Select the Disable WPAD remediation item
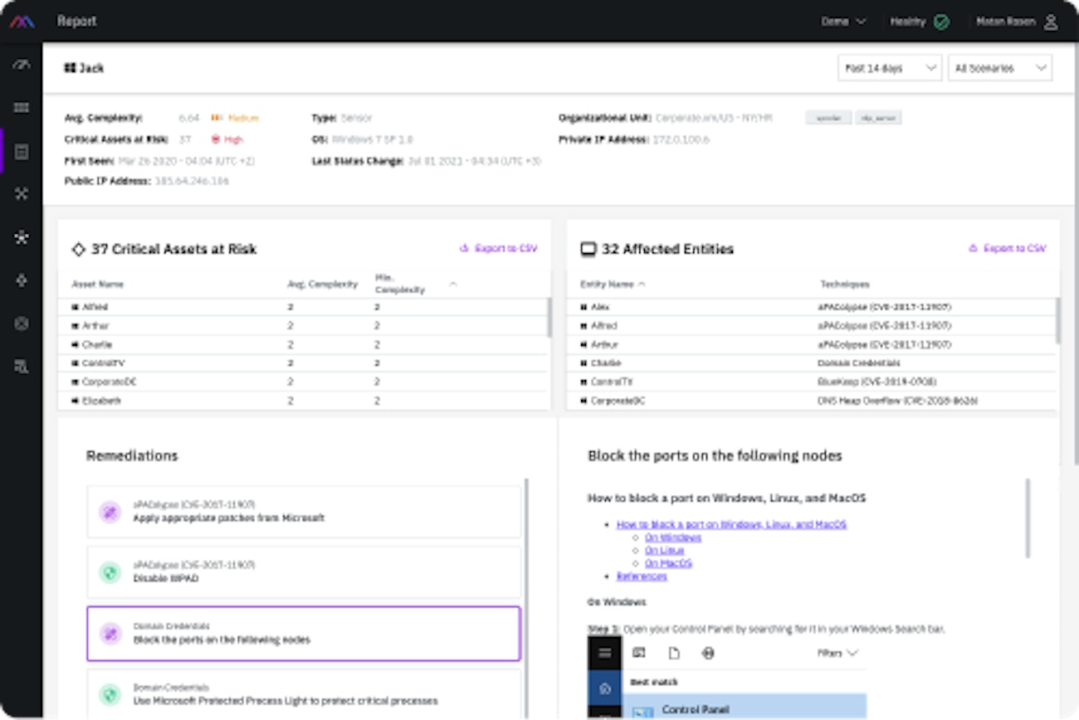The height and width of the screenshot is (720, 1079). click(x=304, y=572)
